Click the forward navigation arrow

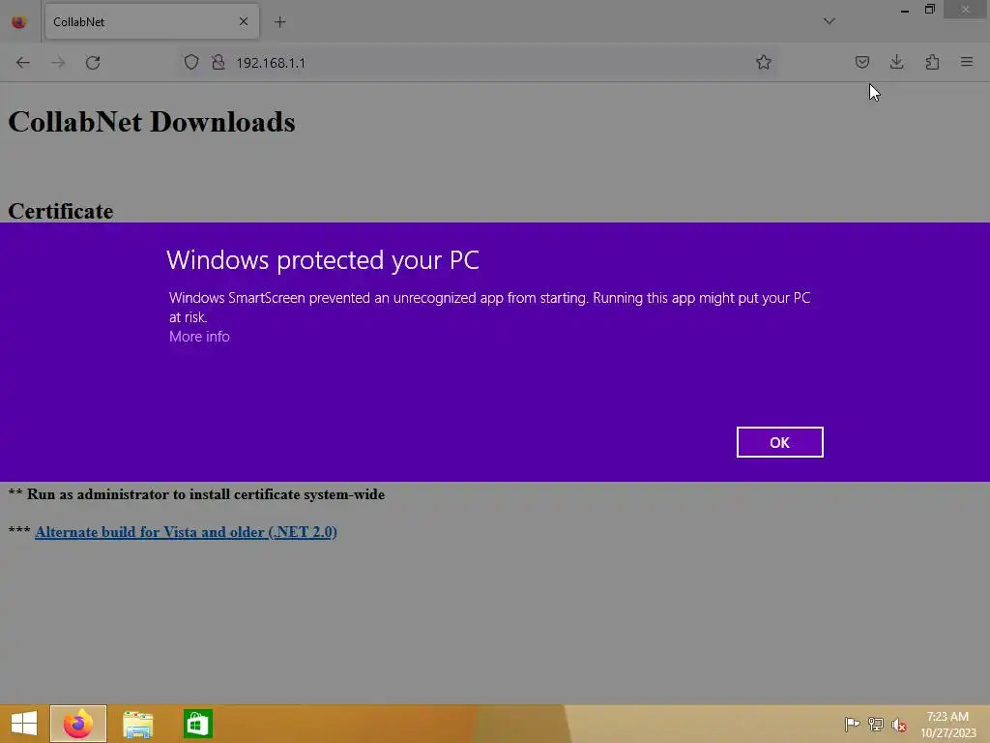pos(58,63)
